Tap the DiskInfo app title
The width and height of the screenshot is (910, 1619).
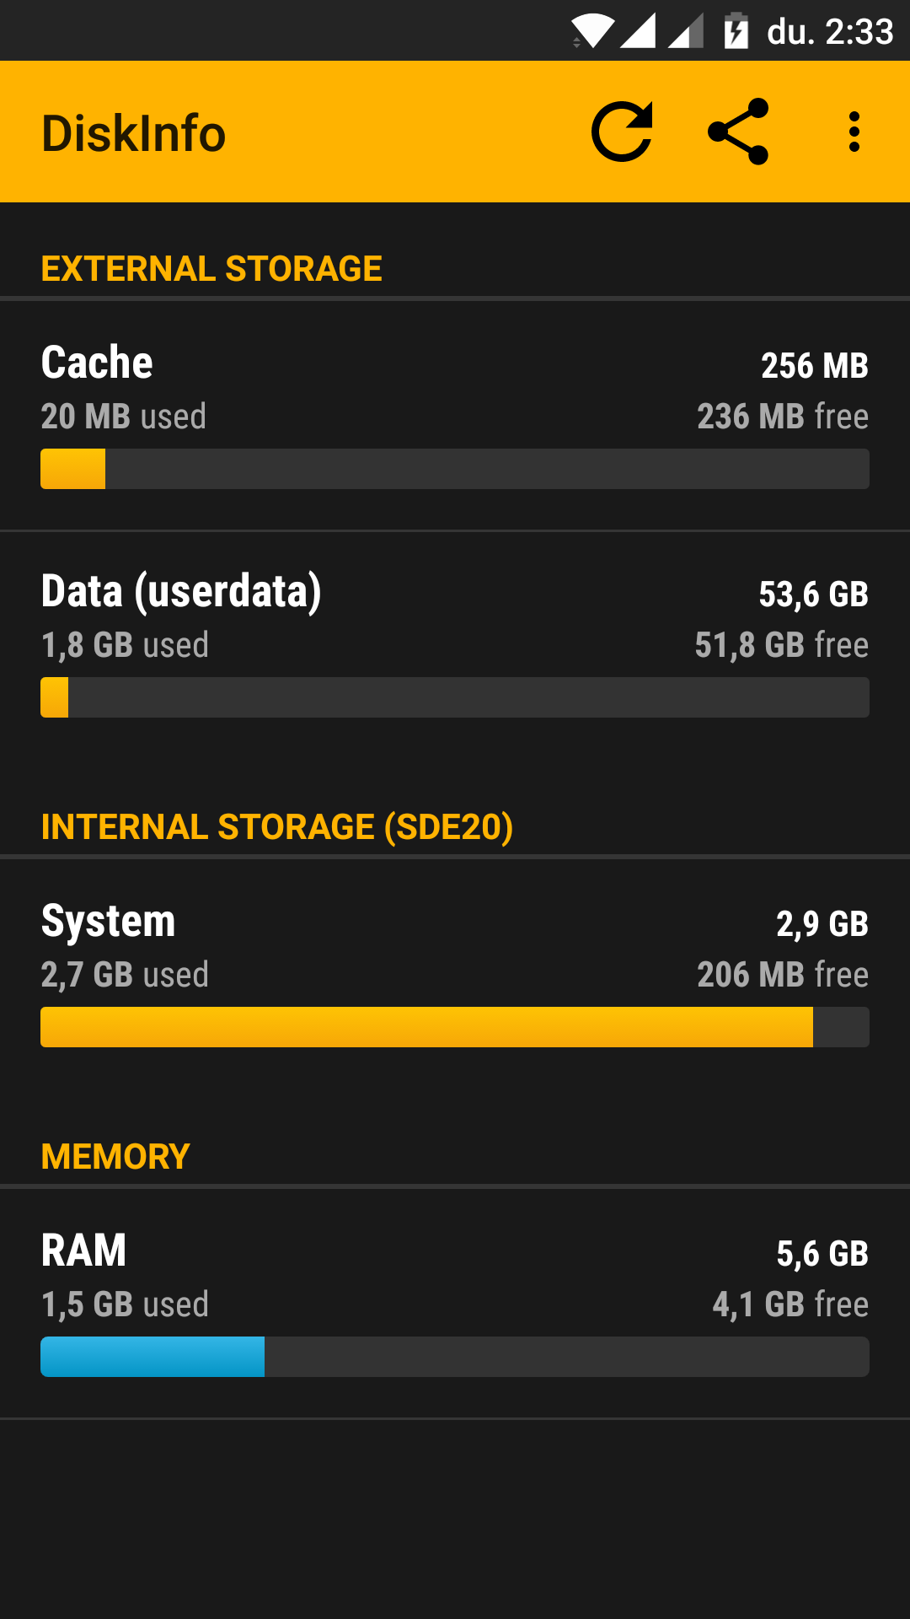point(134,133)
